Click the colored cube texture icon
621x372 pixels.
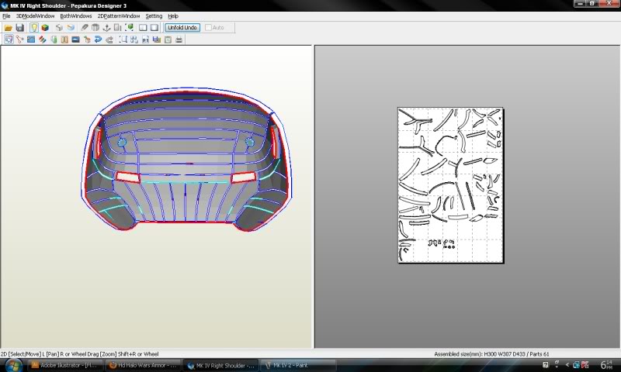click(x=45, y=28)
